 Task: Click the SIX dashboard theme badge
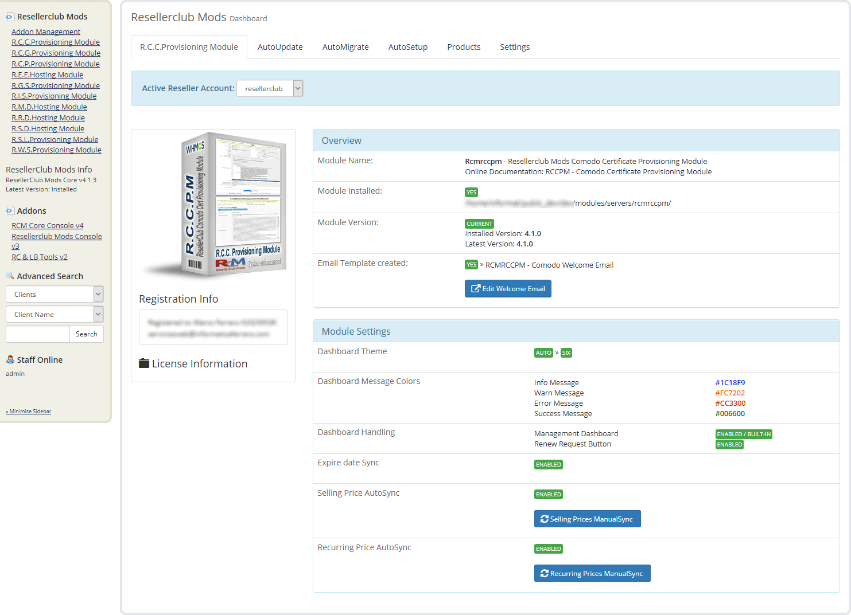click(x=566, y=353)
